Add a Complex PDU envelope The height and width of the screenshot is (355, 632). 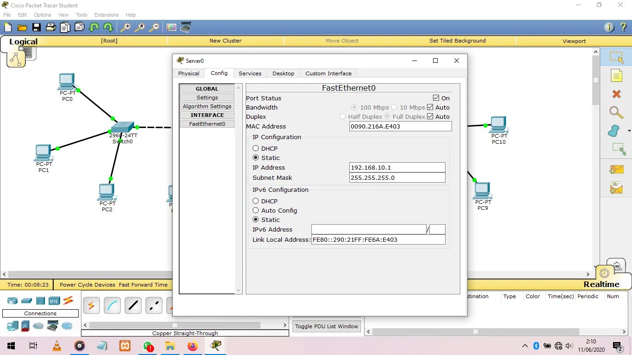click(x=616, y=188)
